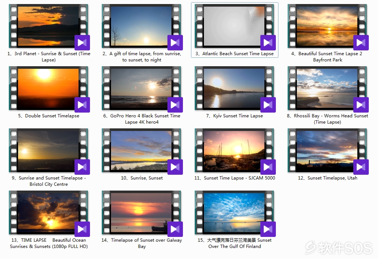Select the Rhossili Bay Worms Head thumbnail
This screenshot has height=259, width=378.
[327, 88]
